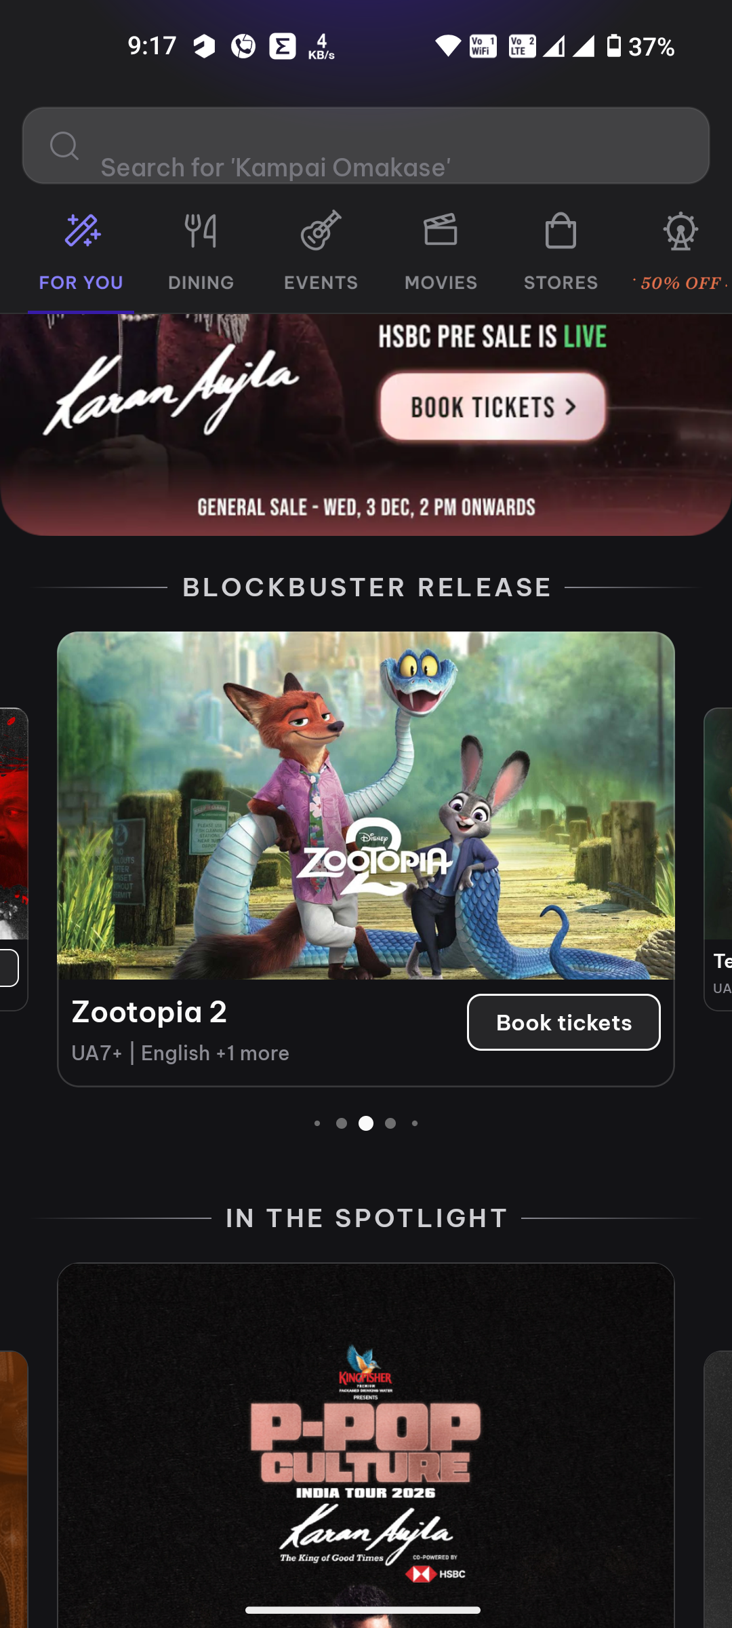Click Book tickets for Zootopia 2
The image size is (732, 1628).
(x=563, y=1022)
